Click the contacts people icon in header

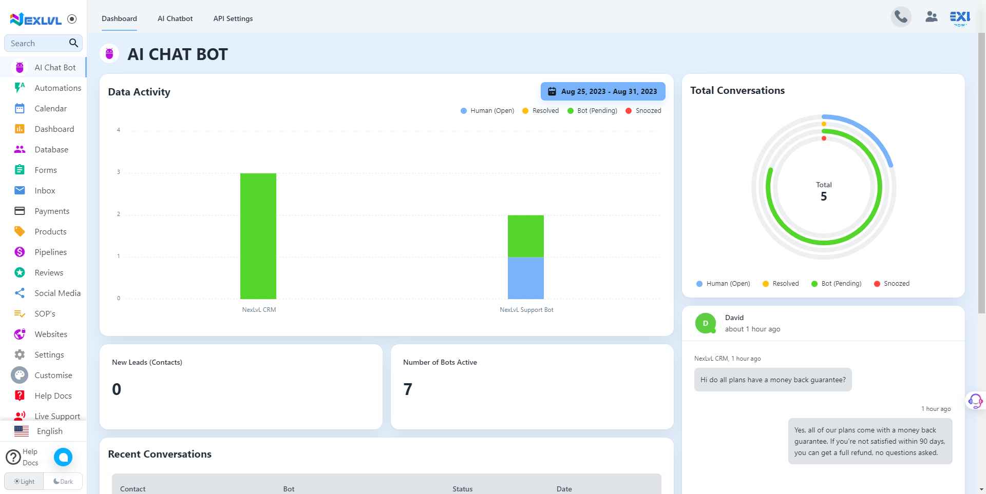pyautogui.click(x=931, y=17)
